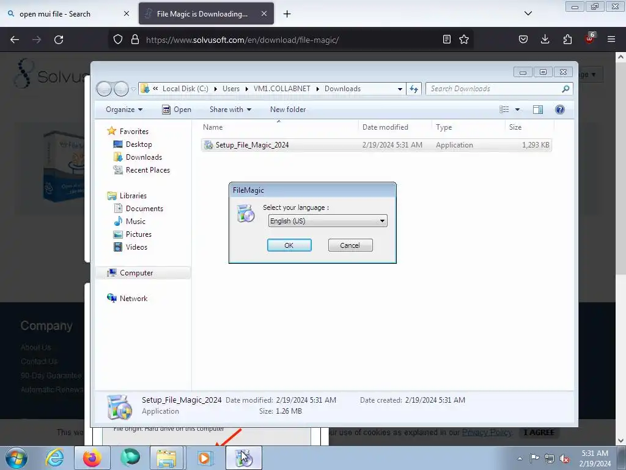The image size is (626, 470).
Task: Switch to Firefox in the taskbar
Action: pyautogui.click(x=92, y=458)
